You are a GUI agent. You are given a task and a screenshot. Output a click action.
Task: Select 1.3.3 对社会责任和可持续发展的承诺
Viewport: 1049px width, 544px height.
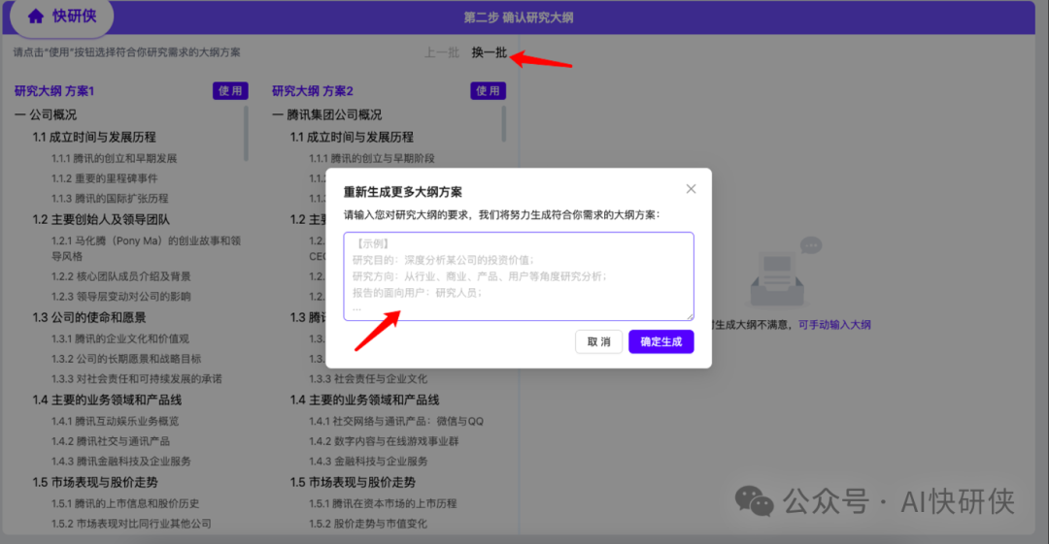click(x=137, y=379)
